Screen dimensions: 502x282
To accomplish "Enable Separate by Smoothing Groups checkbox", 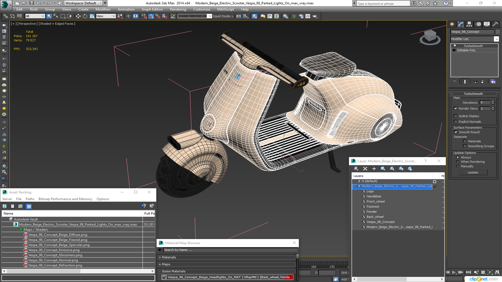I will 465,146.
